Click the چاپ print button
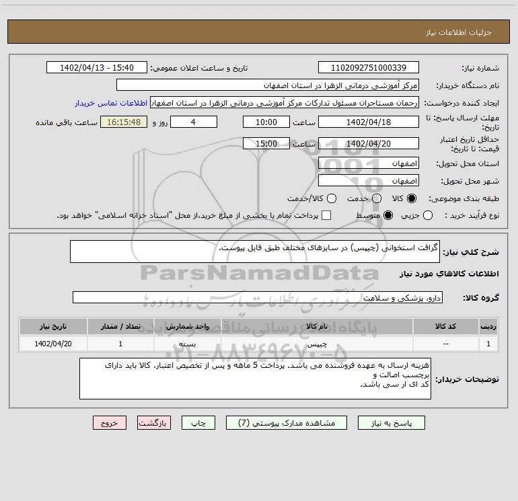The image size is (518, 501). click(198, 423)
